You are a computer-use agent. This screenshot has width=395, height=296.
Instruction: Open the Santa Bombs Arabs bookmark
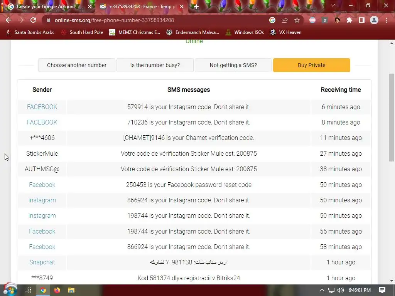[30, 32]
